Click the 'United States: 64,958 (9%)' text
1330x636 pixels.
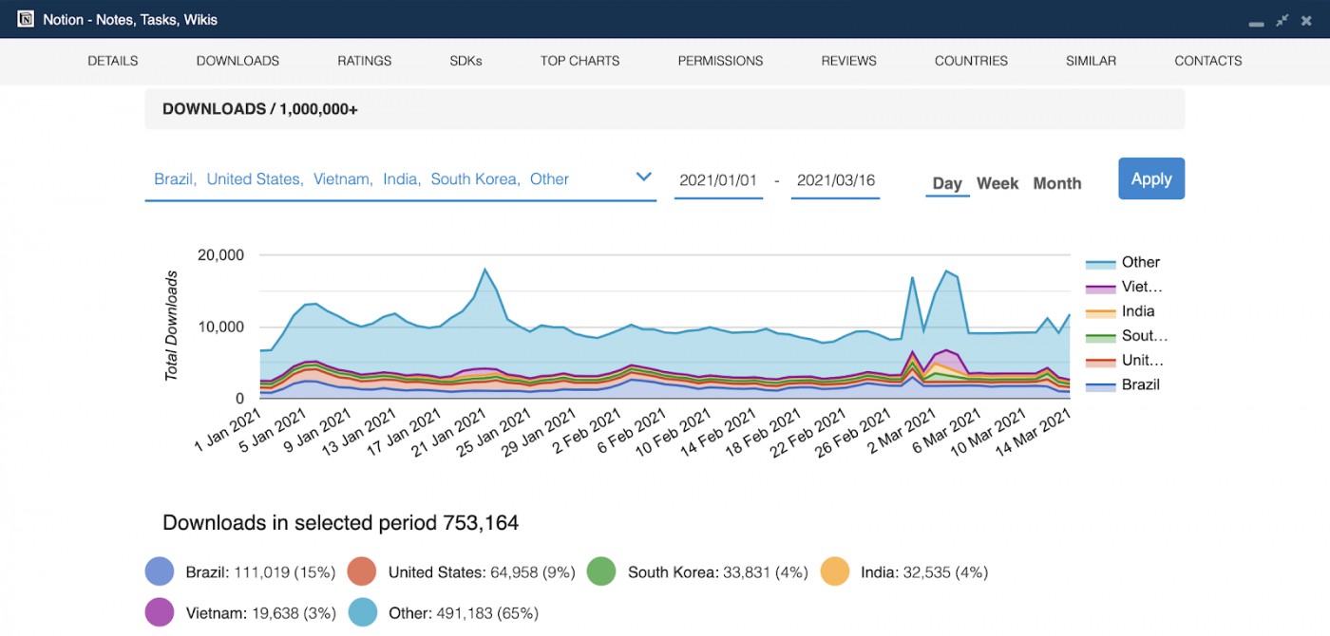(483, 572)
